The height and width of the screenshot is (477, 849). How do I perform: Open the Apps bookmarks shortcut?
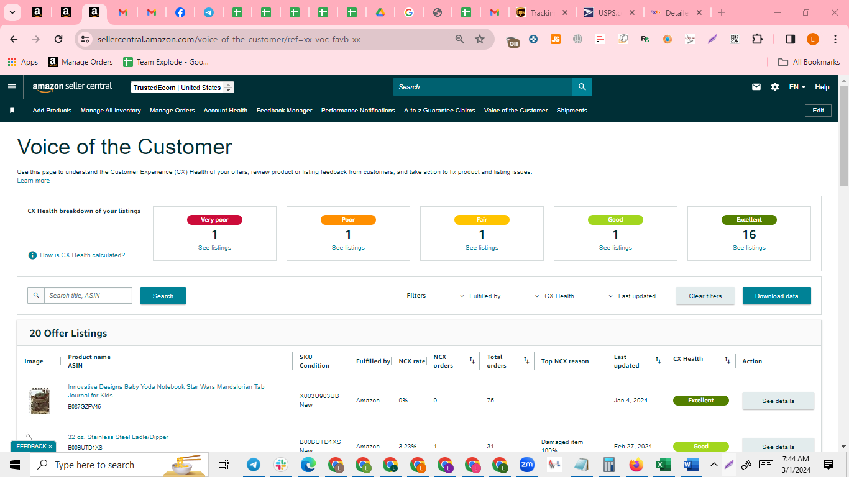click(x=23, y=62)
